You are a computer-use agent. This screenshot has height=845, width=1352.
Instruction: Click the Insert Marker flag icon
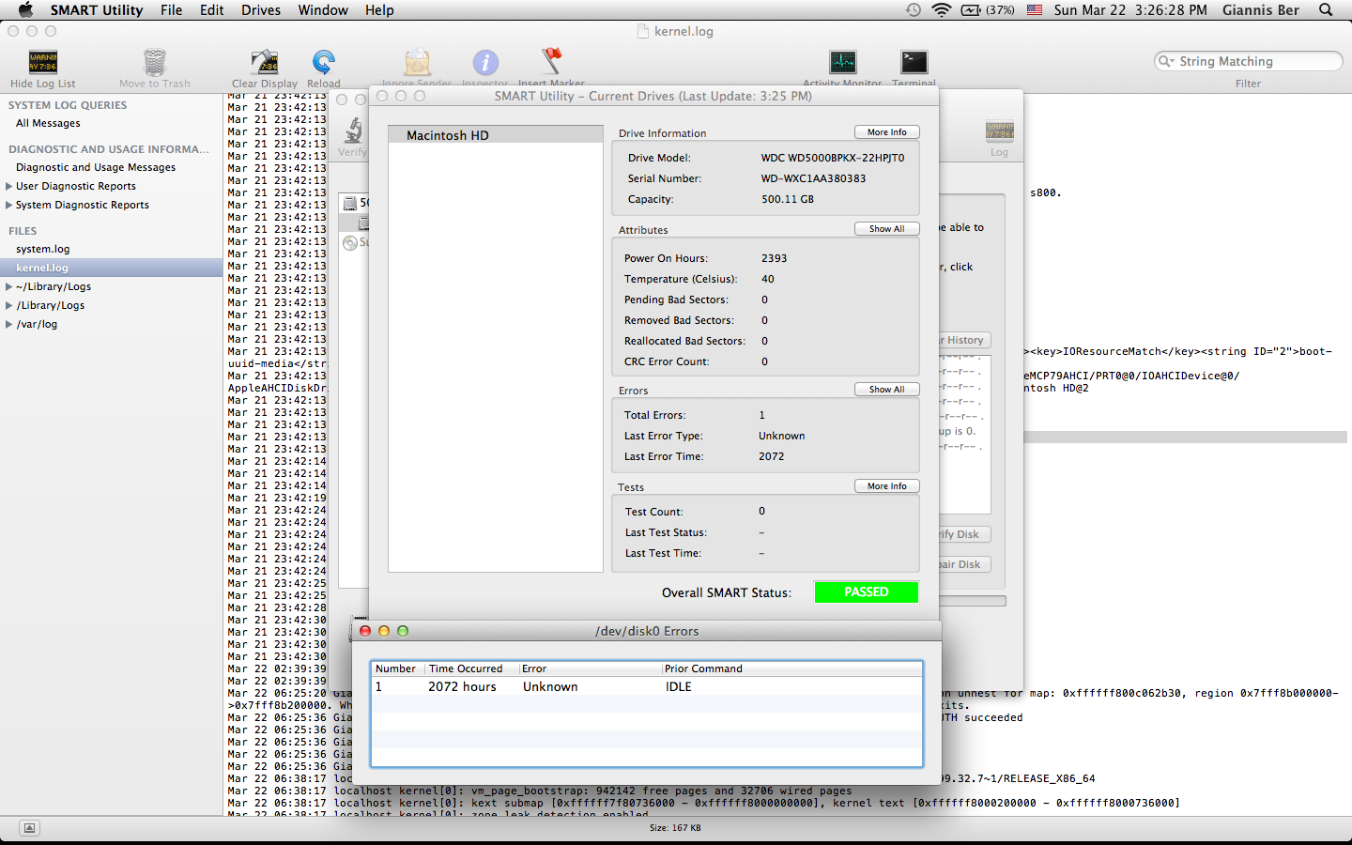(551, 62)
